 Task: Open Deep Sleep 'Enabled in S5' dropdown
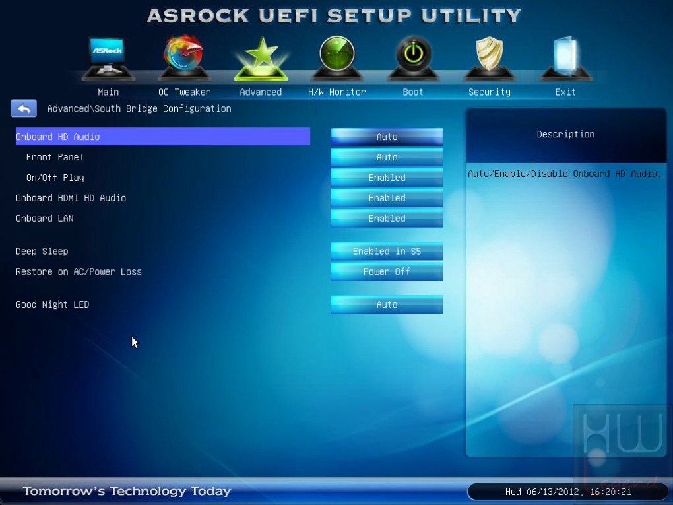[x=387, y=252]
